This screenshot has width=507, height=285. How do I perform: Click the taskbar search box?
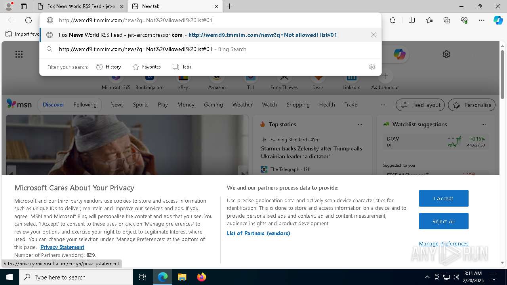tap(76, 277)
